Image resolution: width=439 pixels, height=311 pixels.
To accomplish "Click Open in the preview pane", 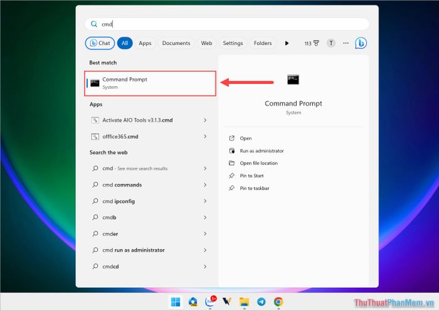I will click(x=246, y=138).
